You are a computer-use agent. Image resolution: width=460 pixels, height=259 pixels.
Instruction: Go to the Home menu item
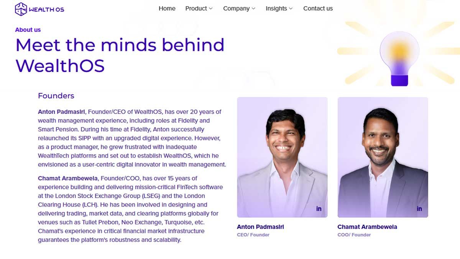point(167,8)
